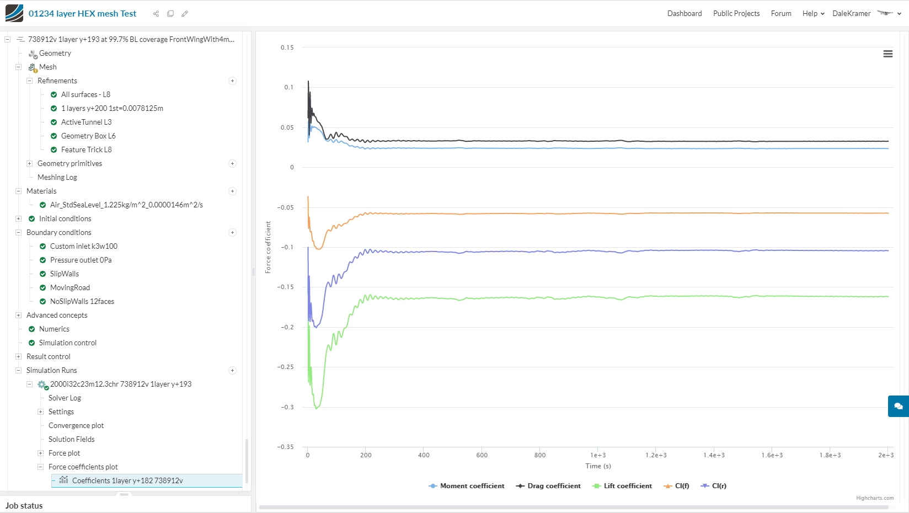Expand the Job status panel
The image size is (909, 513).
click(124, 495)
